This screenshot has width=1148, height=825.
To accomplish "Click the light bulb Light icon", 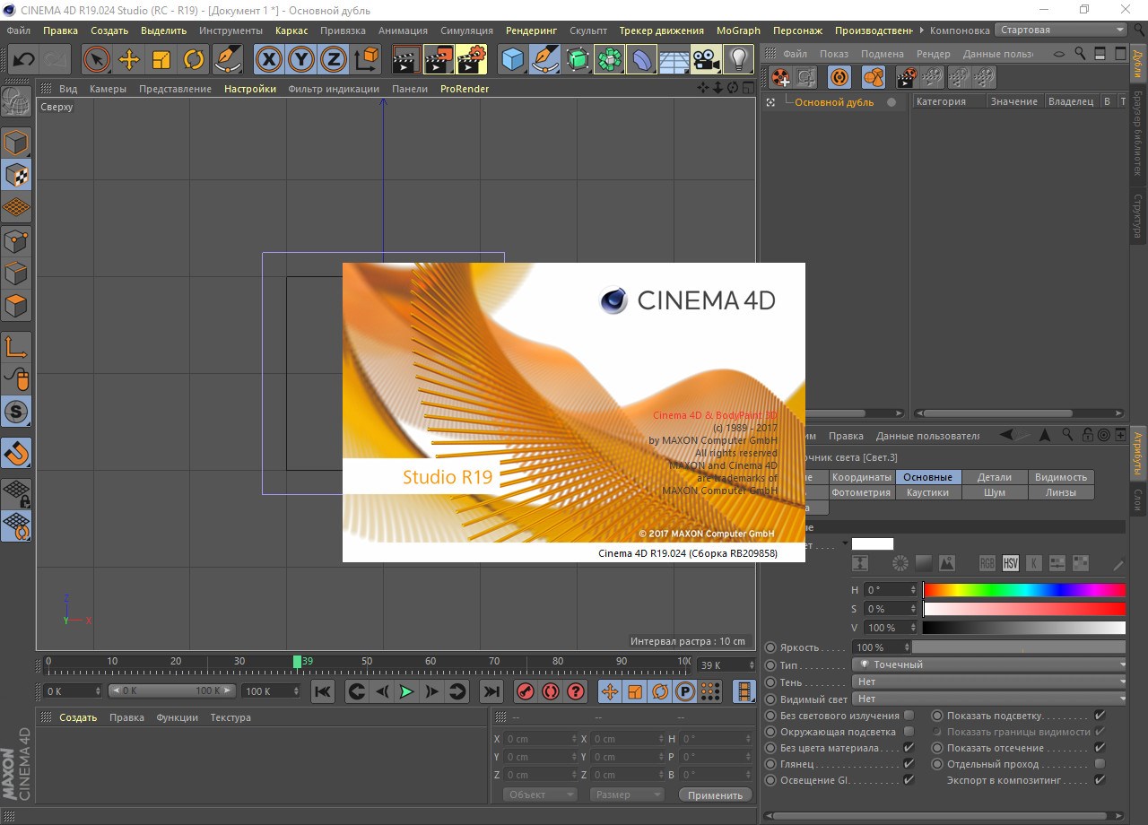I will pyautogui.click(x=738, y=60).
